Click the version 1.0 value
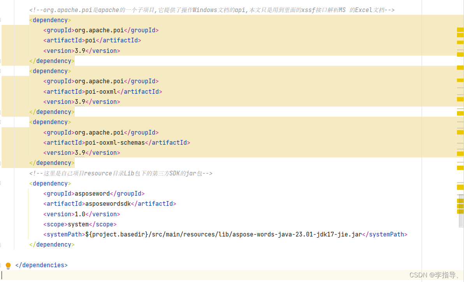The height and width of the screenshot is (282, 464). click(80, 214)
